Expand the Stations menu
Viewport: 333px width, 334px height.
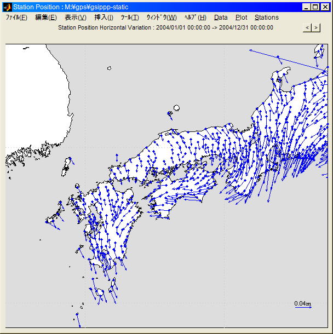(x=267, y=18)
